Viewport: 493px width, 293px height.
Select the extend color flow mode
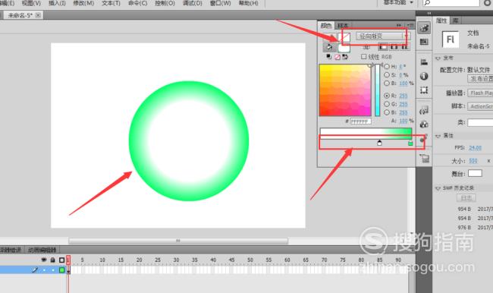[x=383, y=47]
